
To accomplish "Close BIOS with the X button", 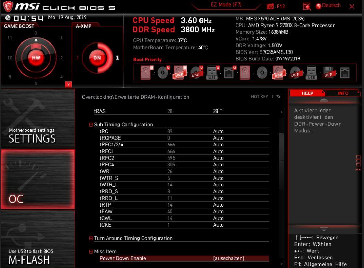I will click(352, 7).
